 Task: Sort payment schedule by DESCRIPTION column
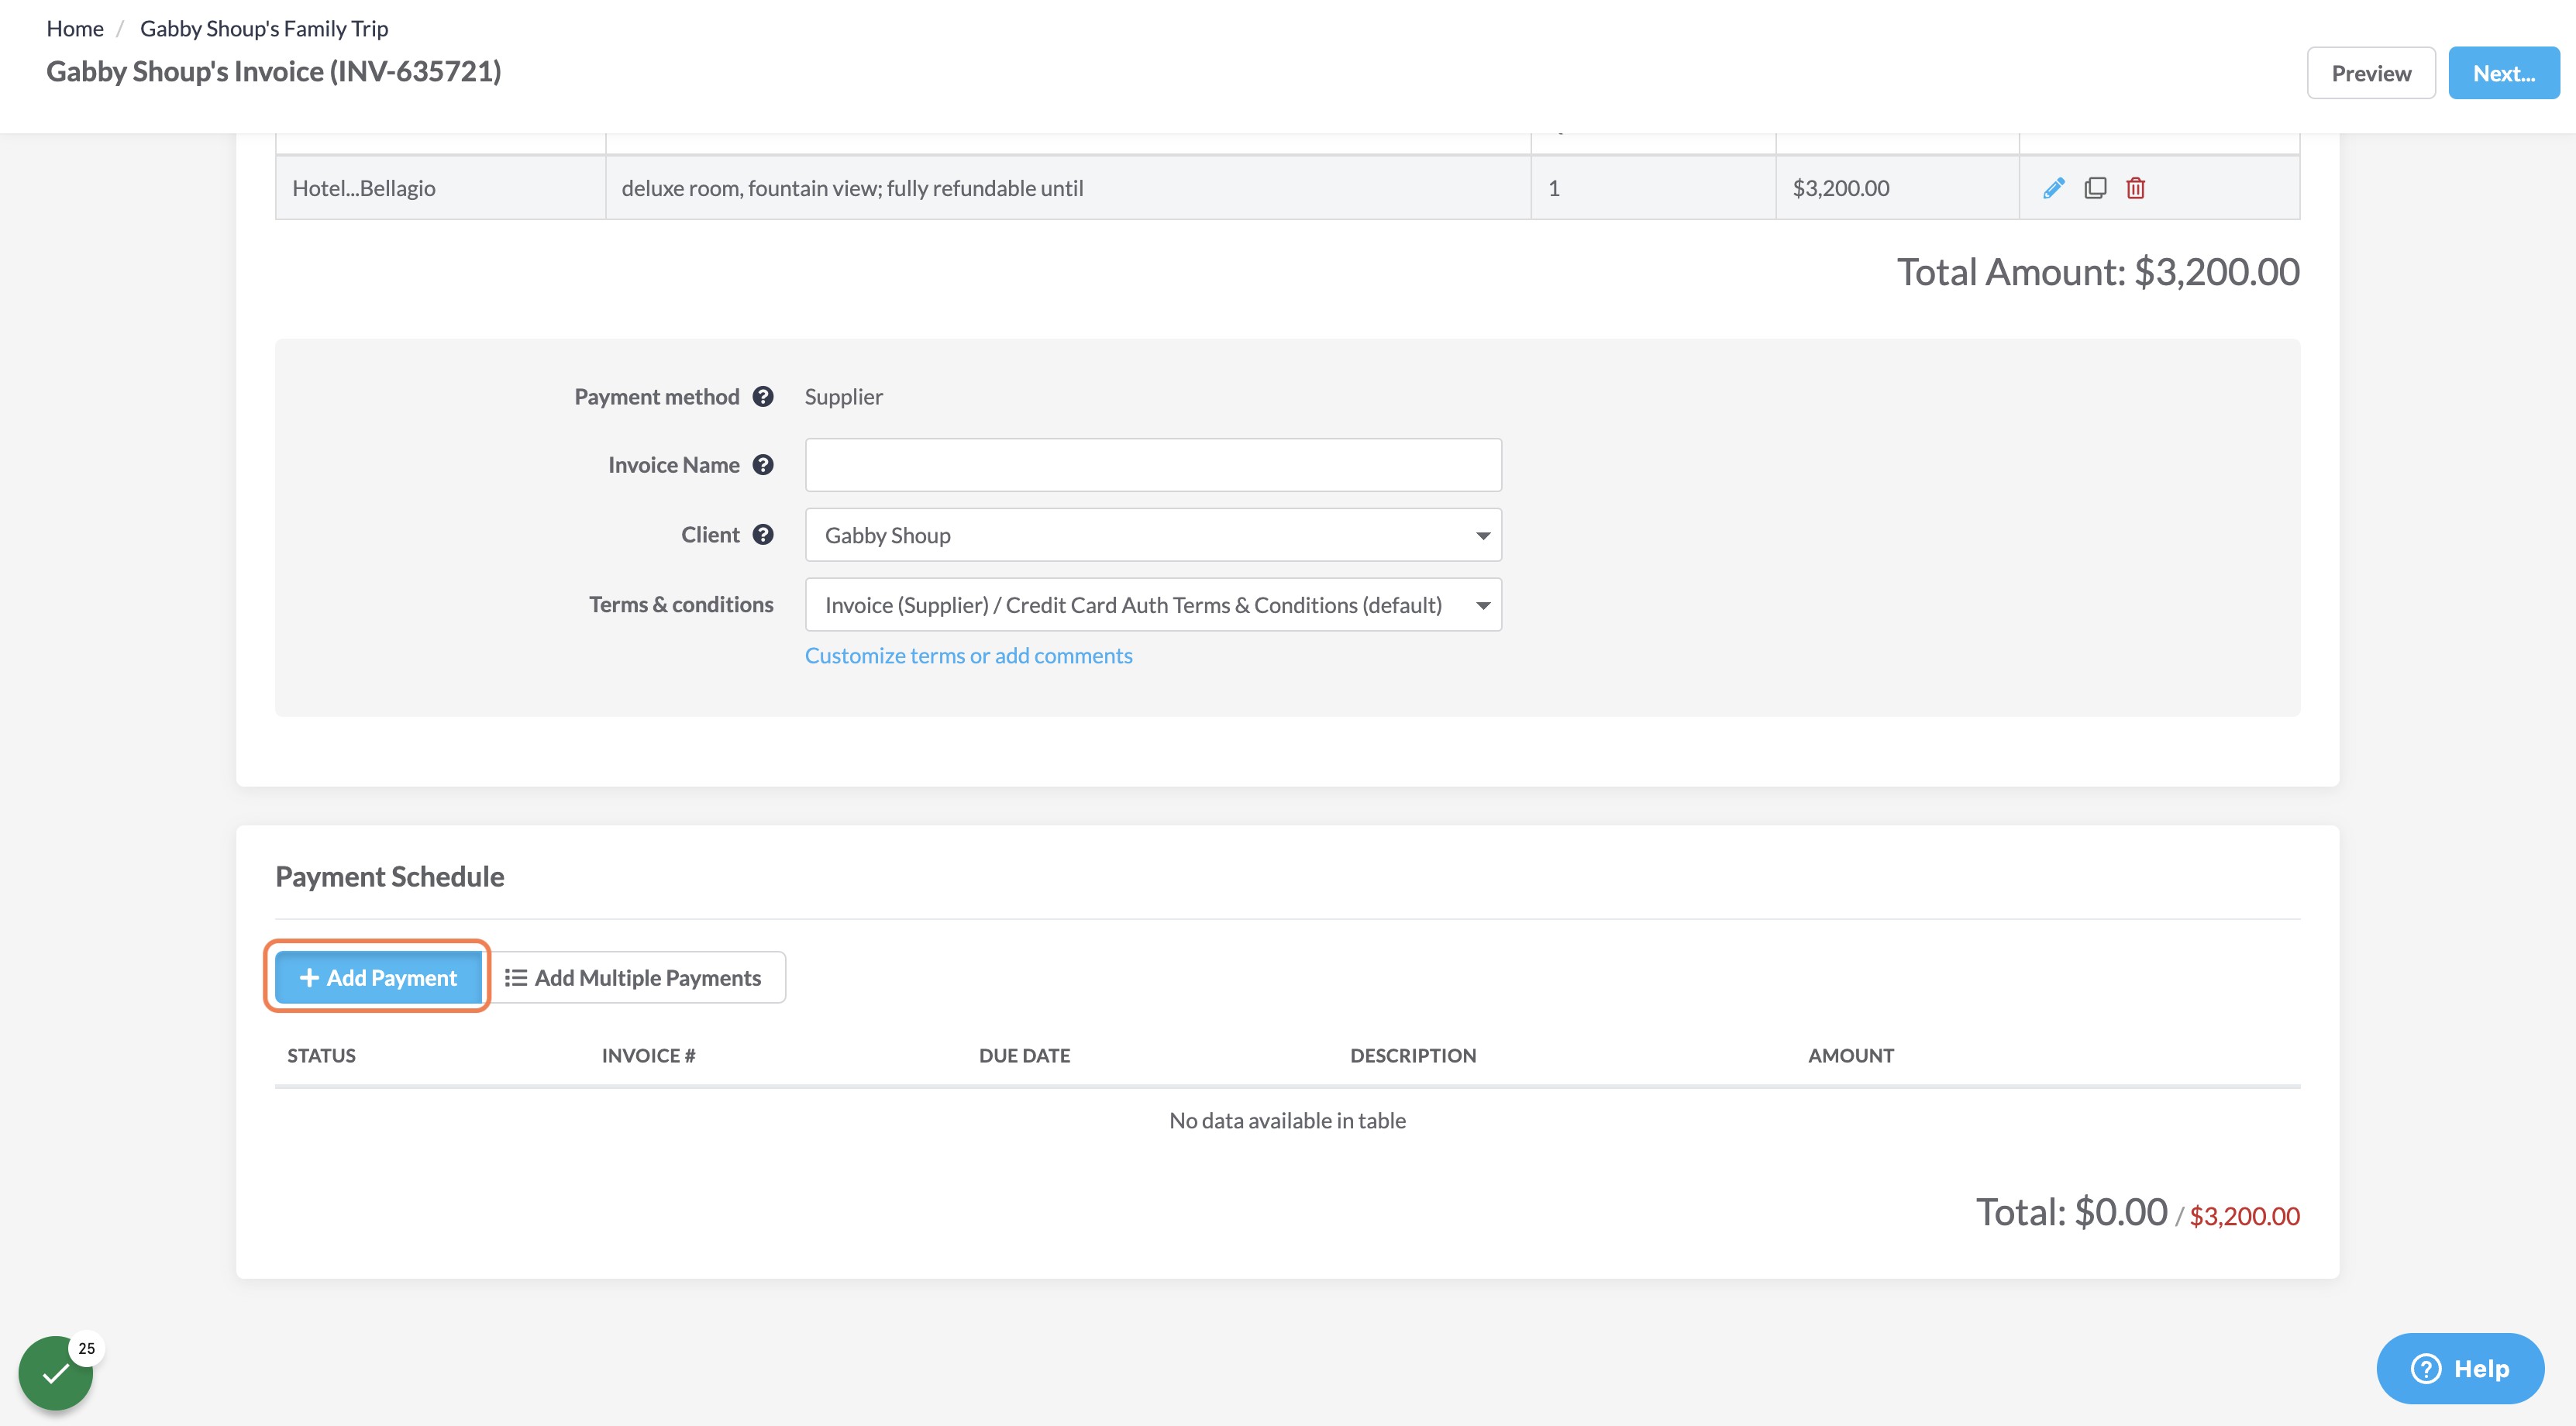point(1412,1055)
